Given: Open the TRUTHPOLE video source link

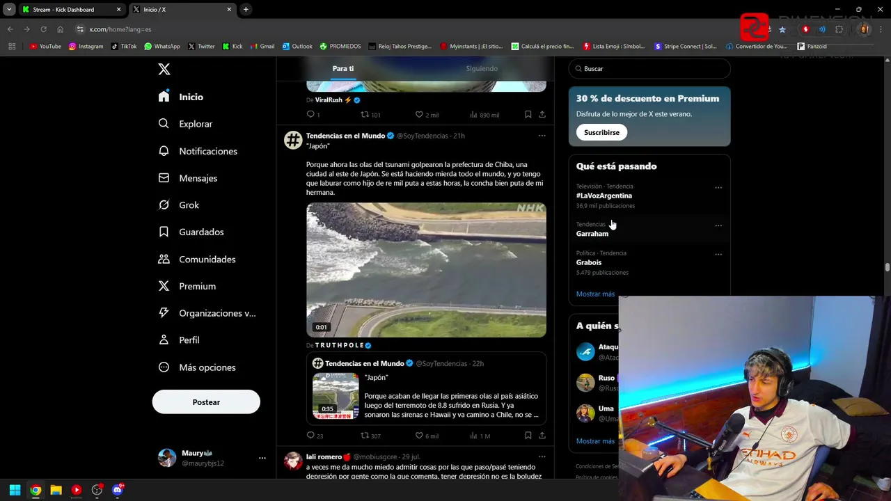Looking at the screenshot, I should pos(343,345).
